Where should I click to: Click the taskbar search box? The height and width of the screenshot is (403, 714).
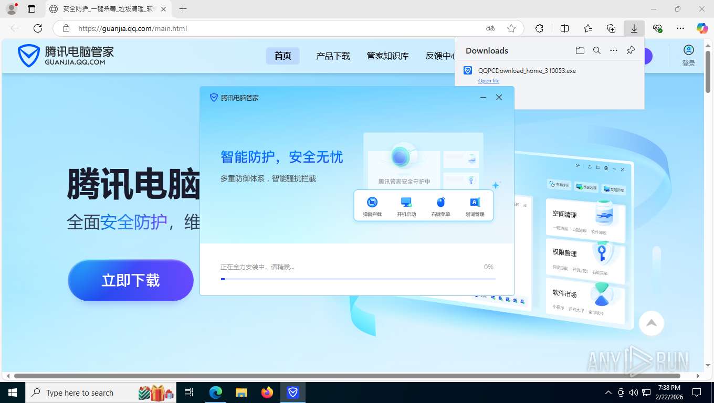coord(100,393)
